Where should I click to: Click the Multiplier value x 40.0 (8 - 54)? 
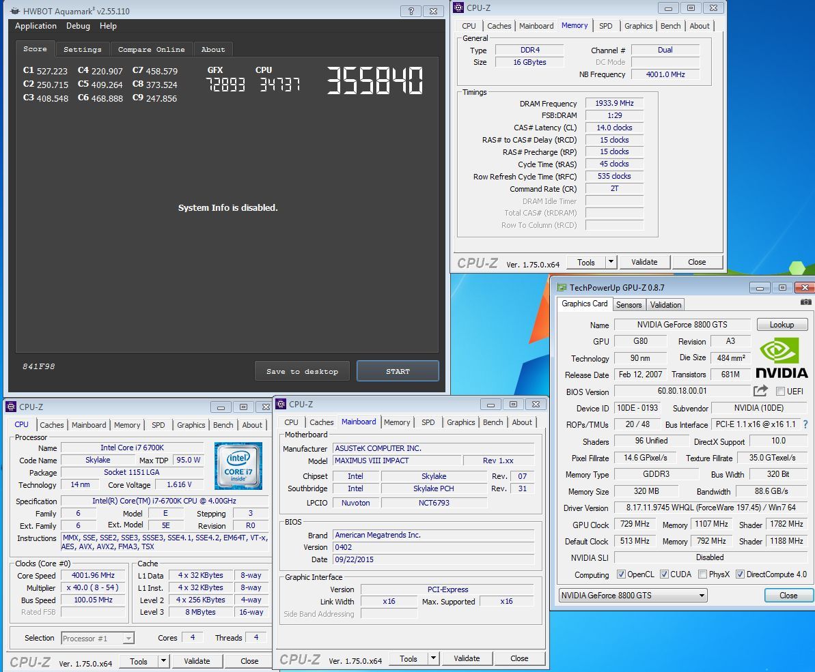tap(93, 587)
